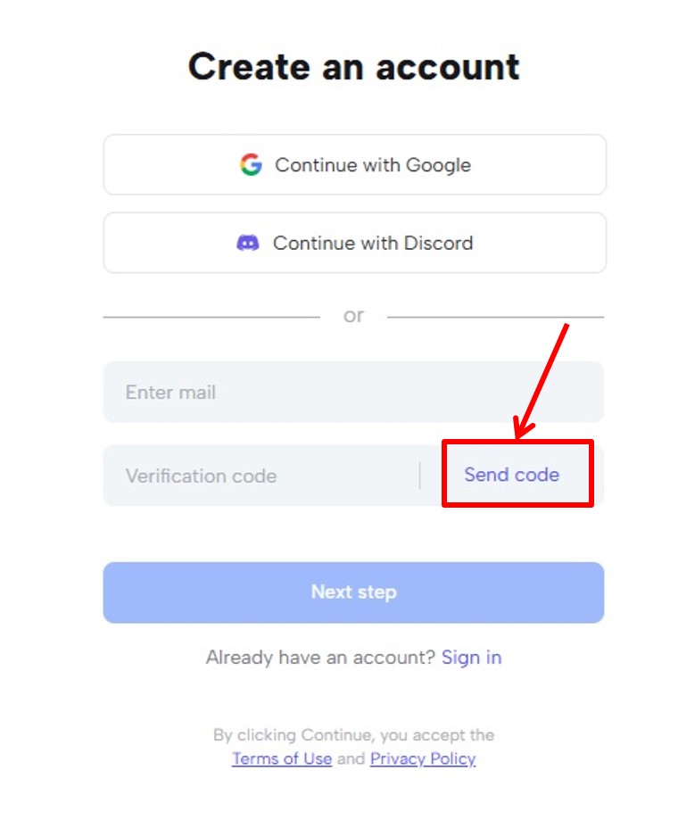
Task: Open the Terms of Use link
Action: pyautogui.click(x=282, y=758)
